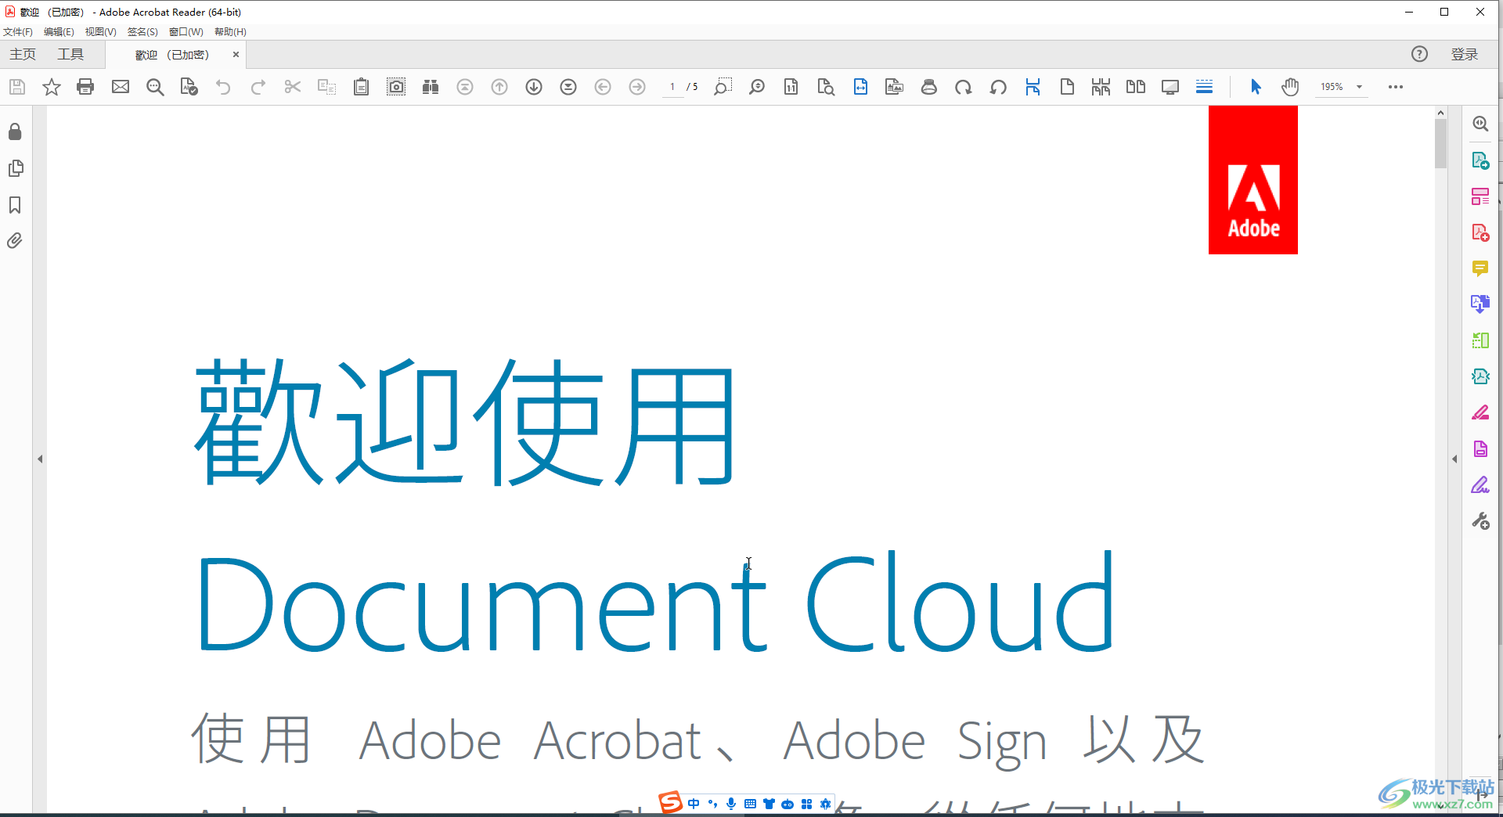Show more tools ellipsis menu
Screen dimensions: 1503x817
click(x=1396, y=87)
